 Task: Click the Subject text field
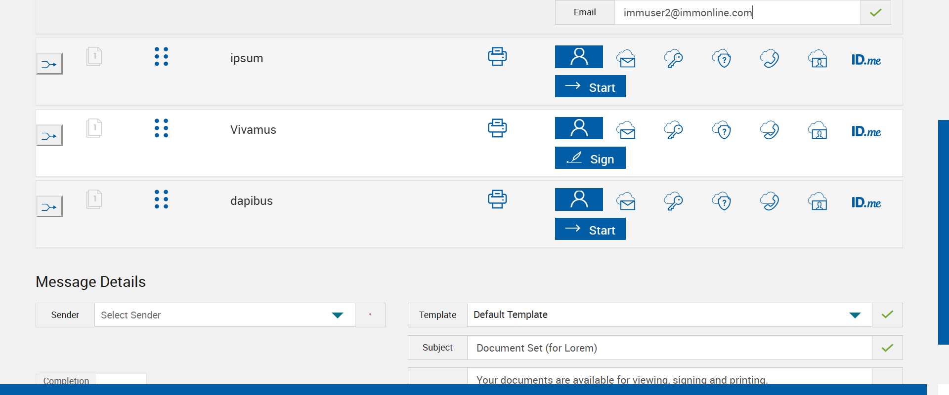[x=669, y=348]
